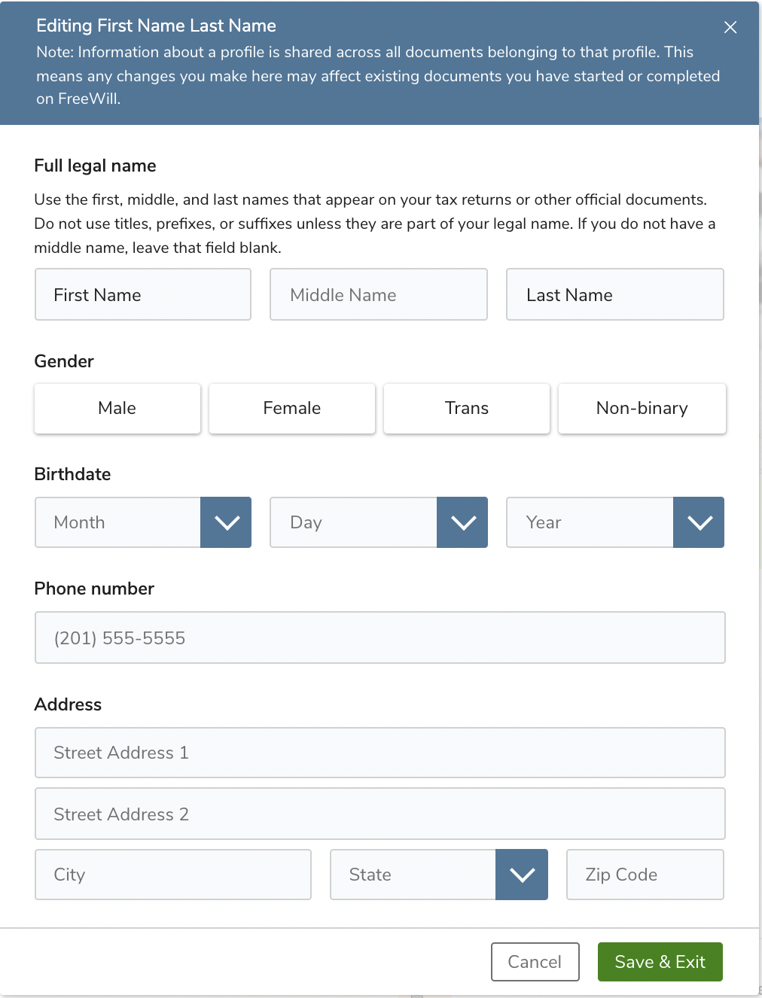
Task: Close the profile editing dialog
Action: [x=730, y=27]
